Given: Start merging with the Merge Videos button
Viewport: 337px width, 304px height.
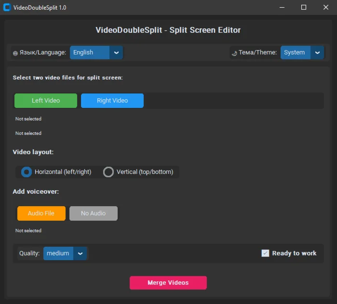Looking at the screenshot, I should pos(168,283).
